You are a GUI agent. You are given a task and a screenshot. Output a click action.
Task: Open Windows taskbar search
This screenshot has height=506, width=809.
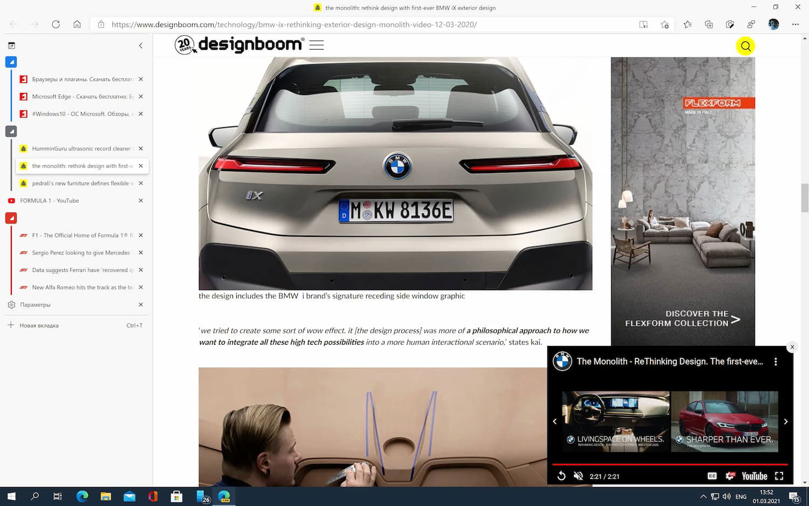pos(35,496)
